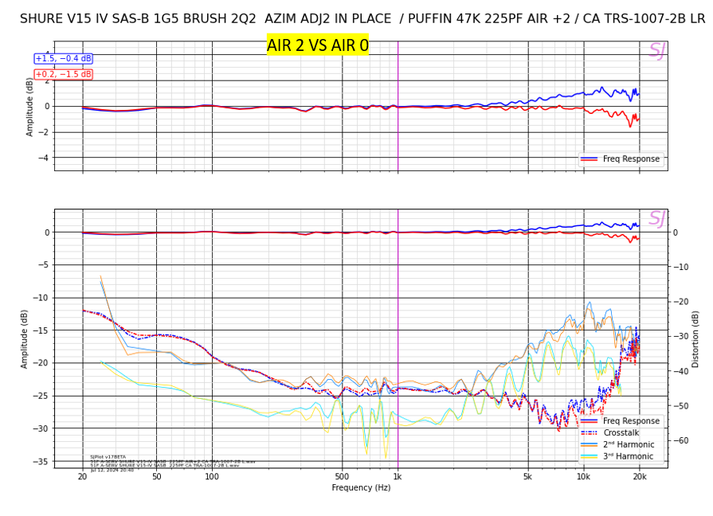Click the '5k' frequency tick label
Image resolution: width=713 pixels, height=516 pixels.
[x=527, y=476]
